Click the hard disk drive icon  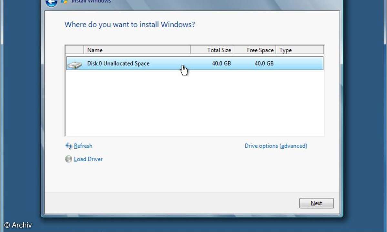75,65
